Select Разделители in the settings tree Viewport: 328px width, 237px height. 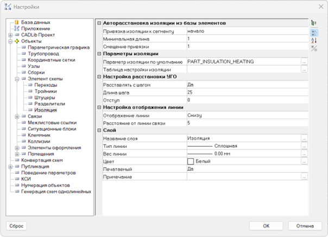coord(49,104)
